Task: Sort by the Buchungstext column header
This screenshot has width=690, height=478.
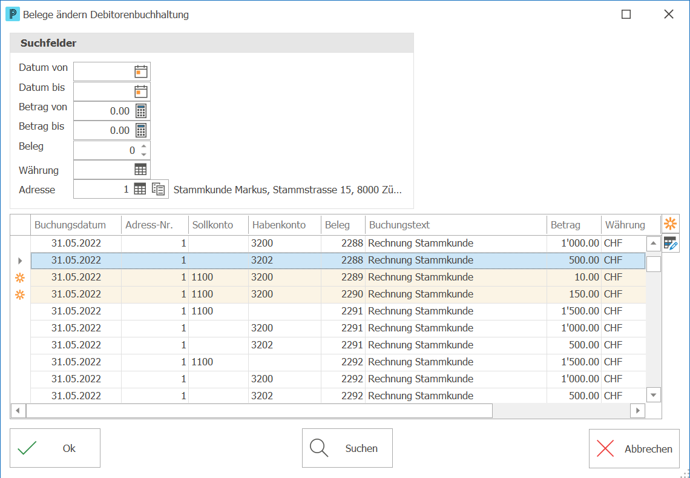Action: point(456,225)
